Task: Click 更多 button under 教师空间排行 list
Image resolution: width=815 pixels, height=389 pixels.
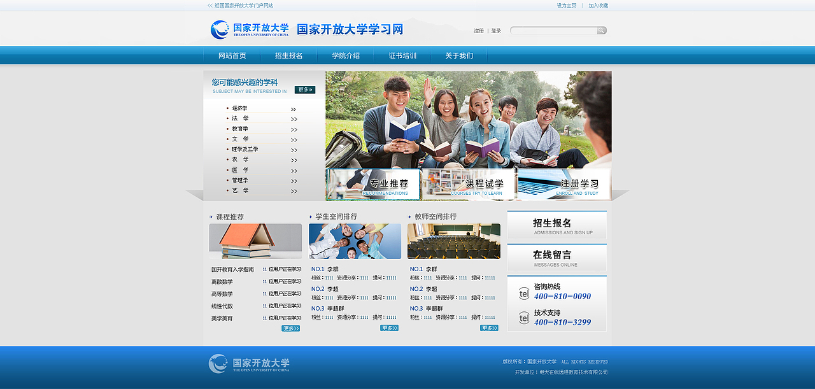Action: [489, 328]
